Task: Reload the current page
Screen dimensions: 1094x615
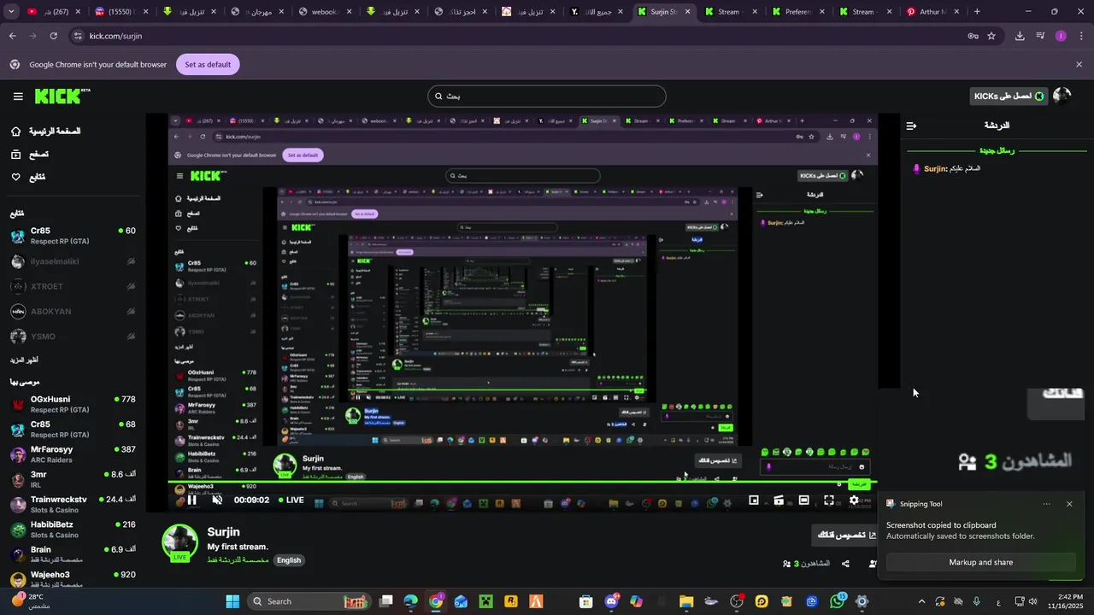Action: [x=53, y=36]
